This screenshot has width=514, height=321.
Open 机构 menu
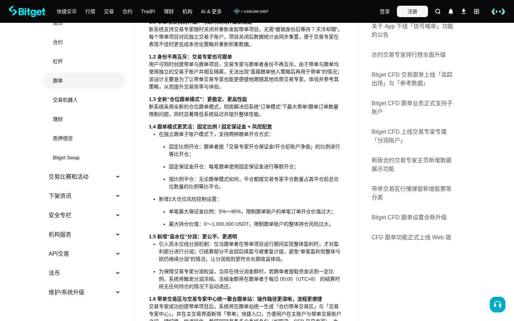point(187,11)
